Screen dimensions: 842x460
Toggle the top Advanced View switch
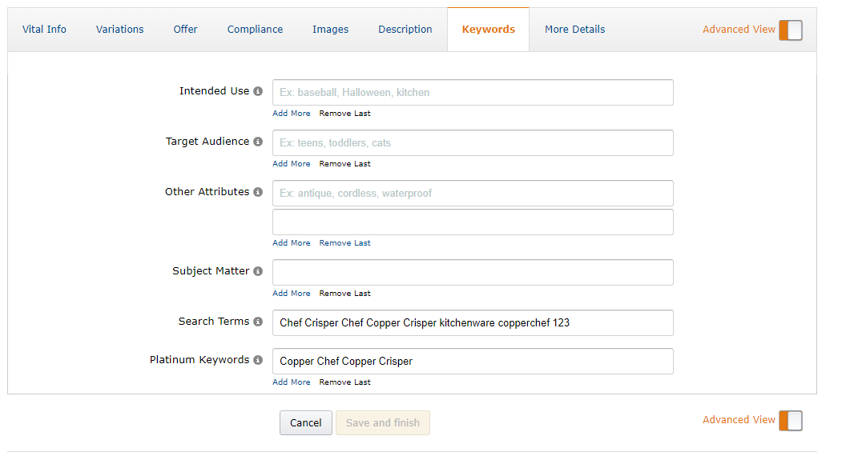pos(790,30)
